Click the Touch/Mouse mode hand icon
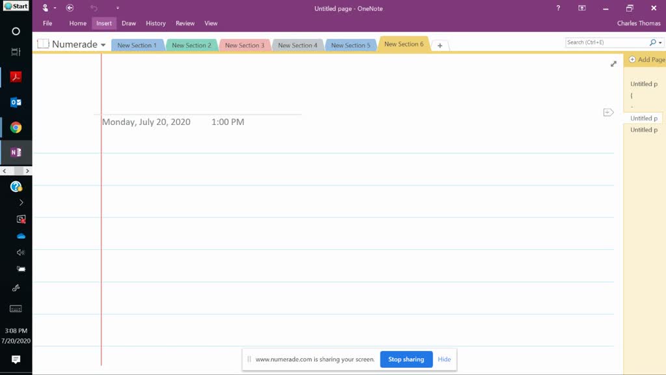 pos(45,8)
